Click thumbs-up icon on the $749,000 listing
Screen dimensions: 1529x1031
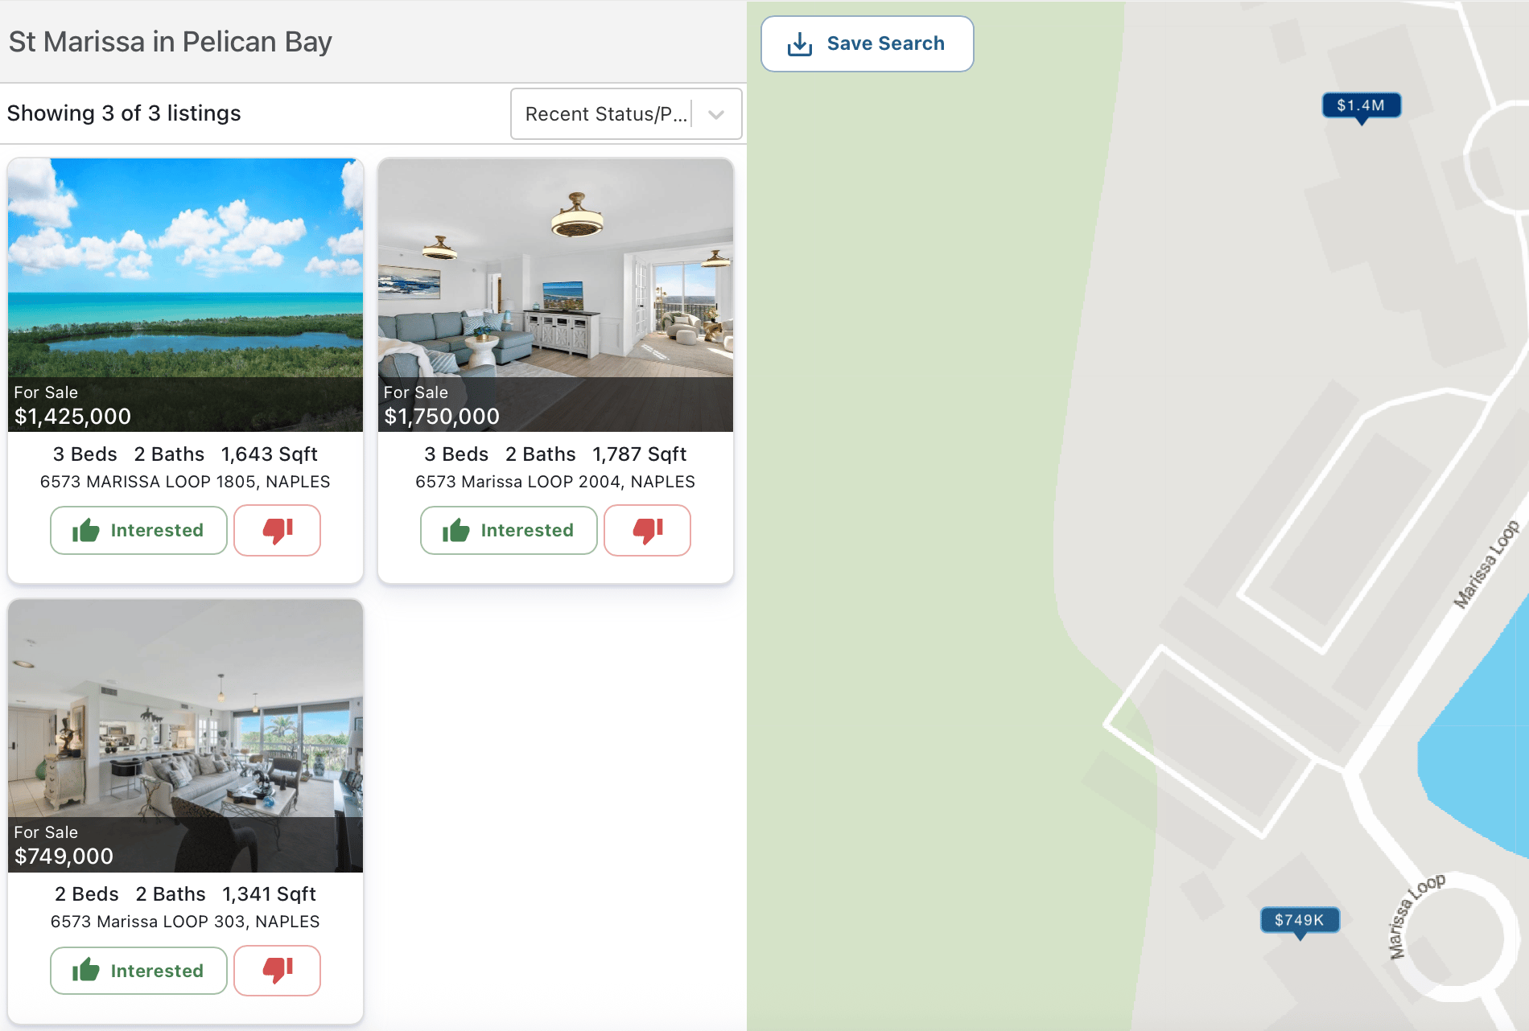(x=86, y=971)
